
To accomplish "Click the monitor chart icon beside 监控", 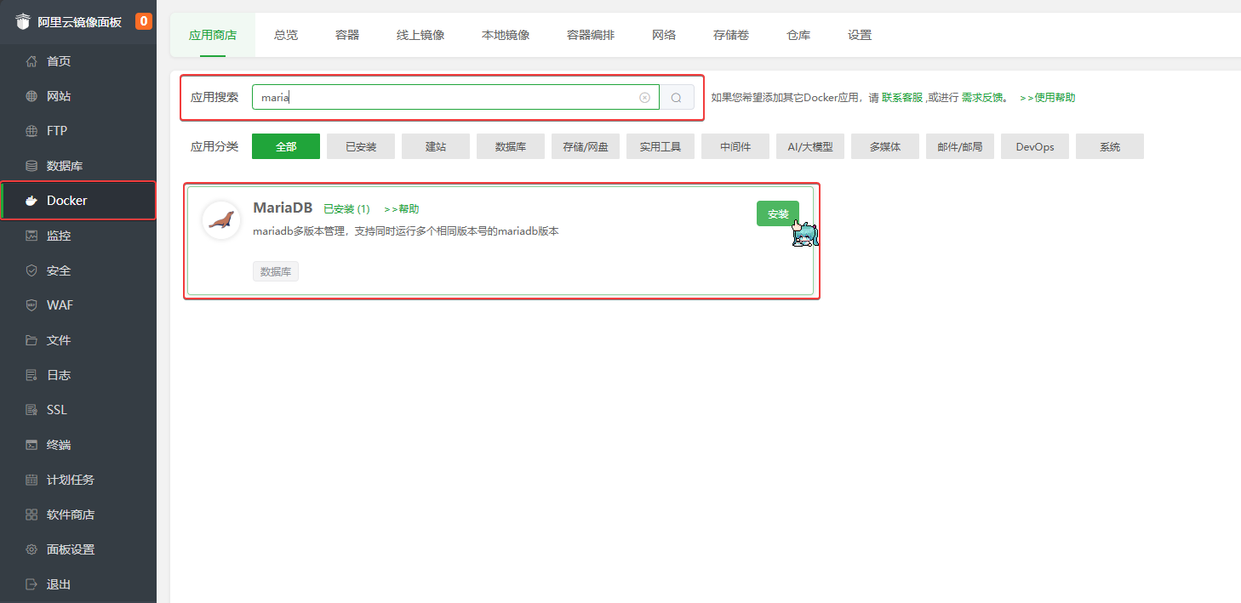I will click(31, 236).
